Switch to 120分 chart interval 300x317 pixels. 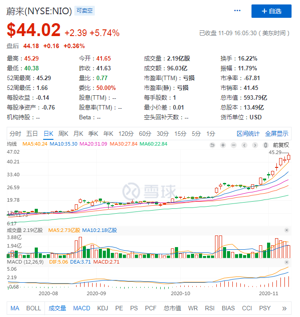126,134
